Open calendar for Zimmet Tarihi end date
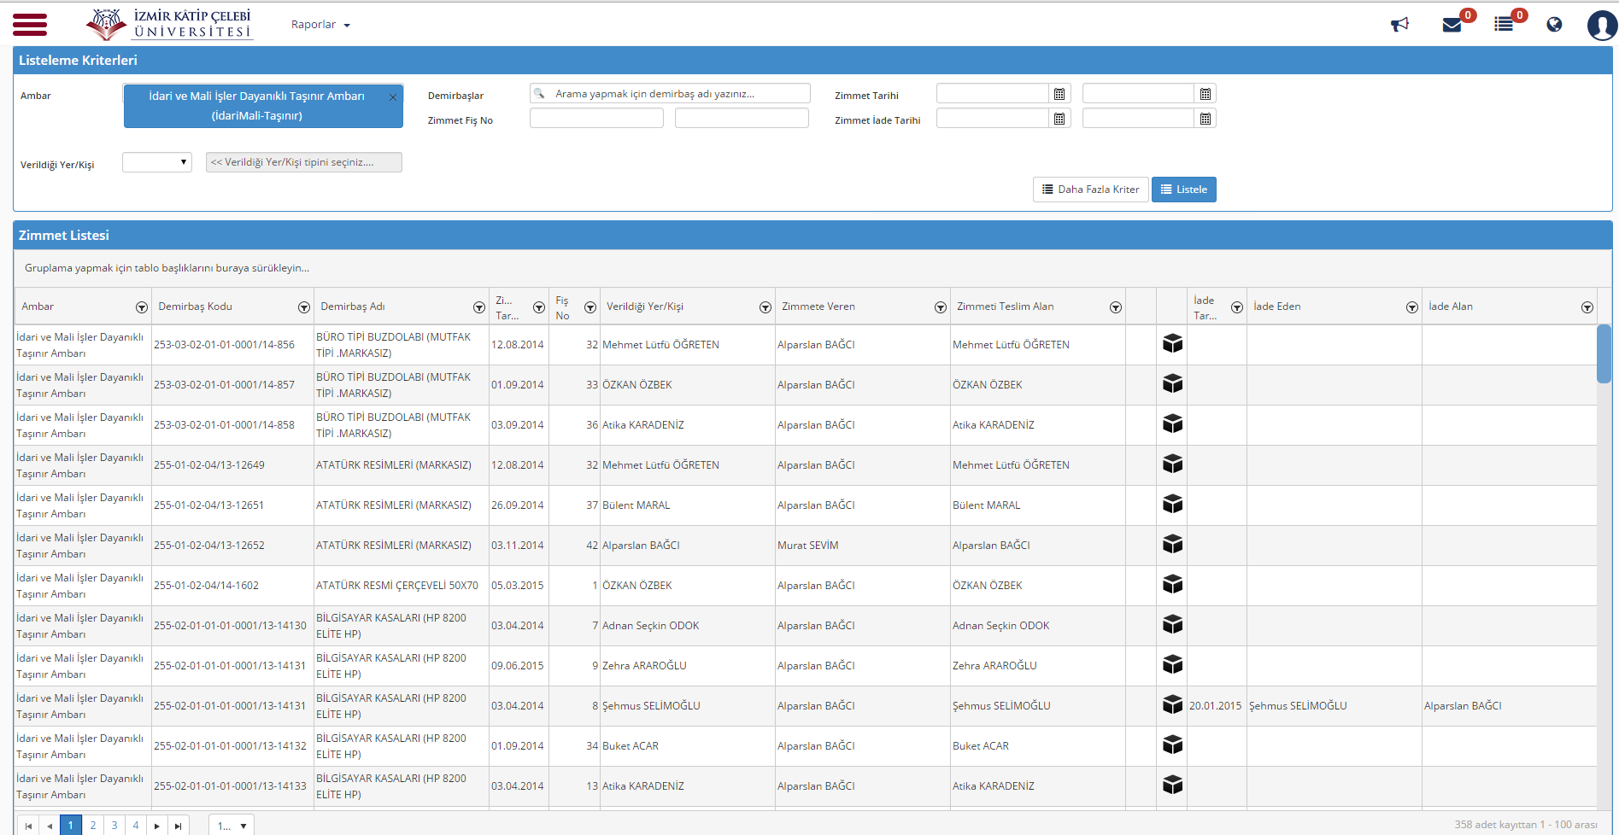Screen dimensions: 1619x835 (x=1205, y=94)
